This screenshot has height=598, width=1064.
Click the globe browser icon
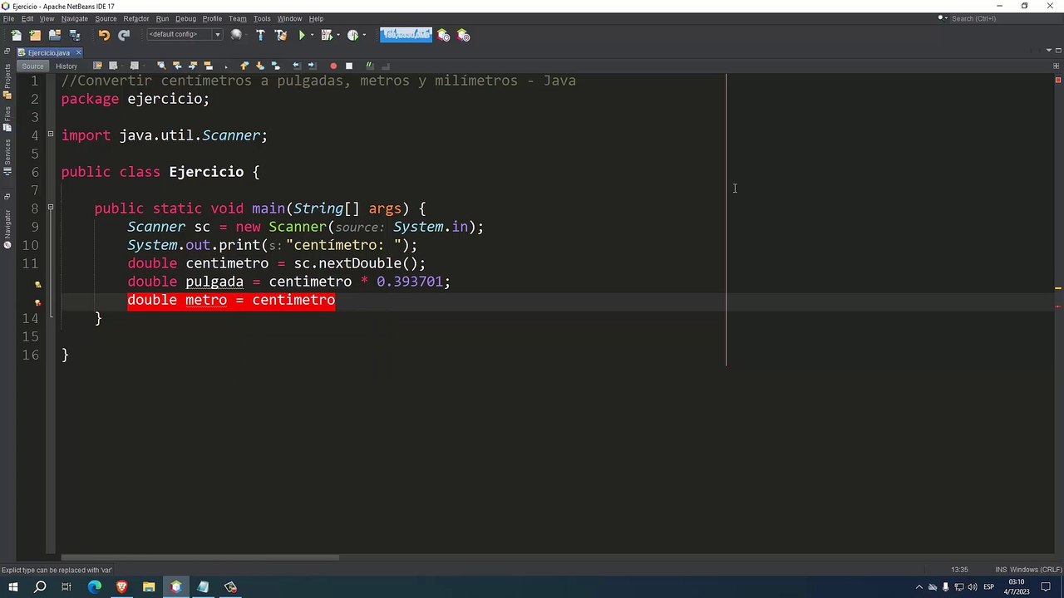tap(236, 35)
